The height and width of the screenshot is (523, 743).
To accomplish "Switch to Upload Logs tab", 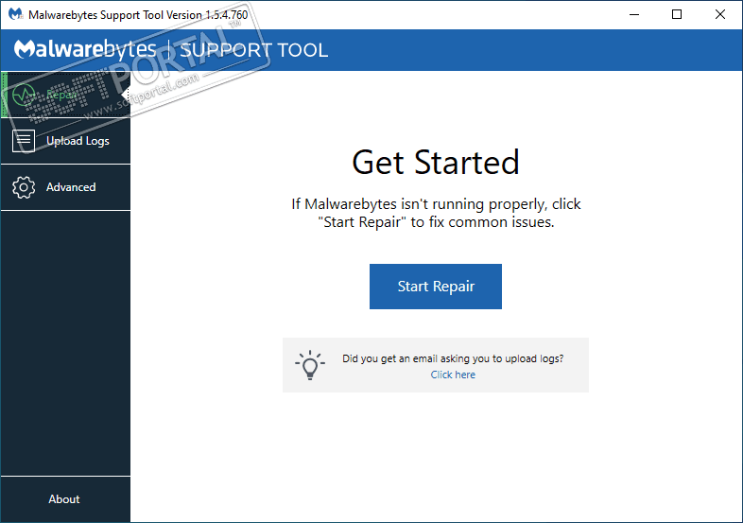I will 66,141.
